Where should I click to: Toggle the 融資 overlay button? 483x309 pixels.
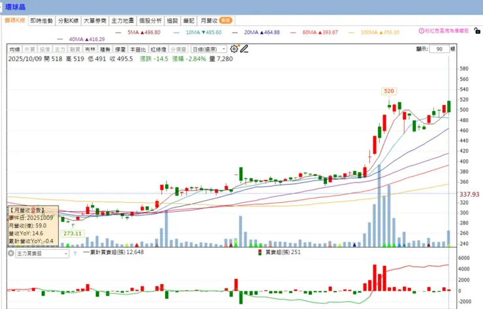[x=75, y=50]
